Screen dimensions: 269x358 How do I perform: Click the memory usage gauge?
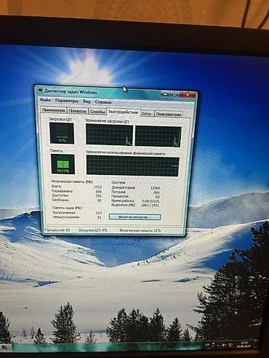tap(63, 164)
